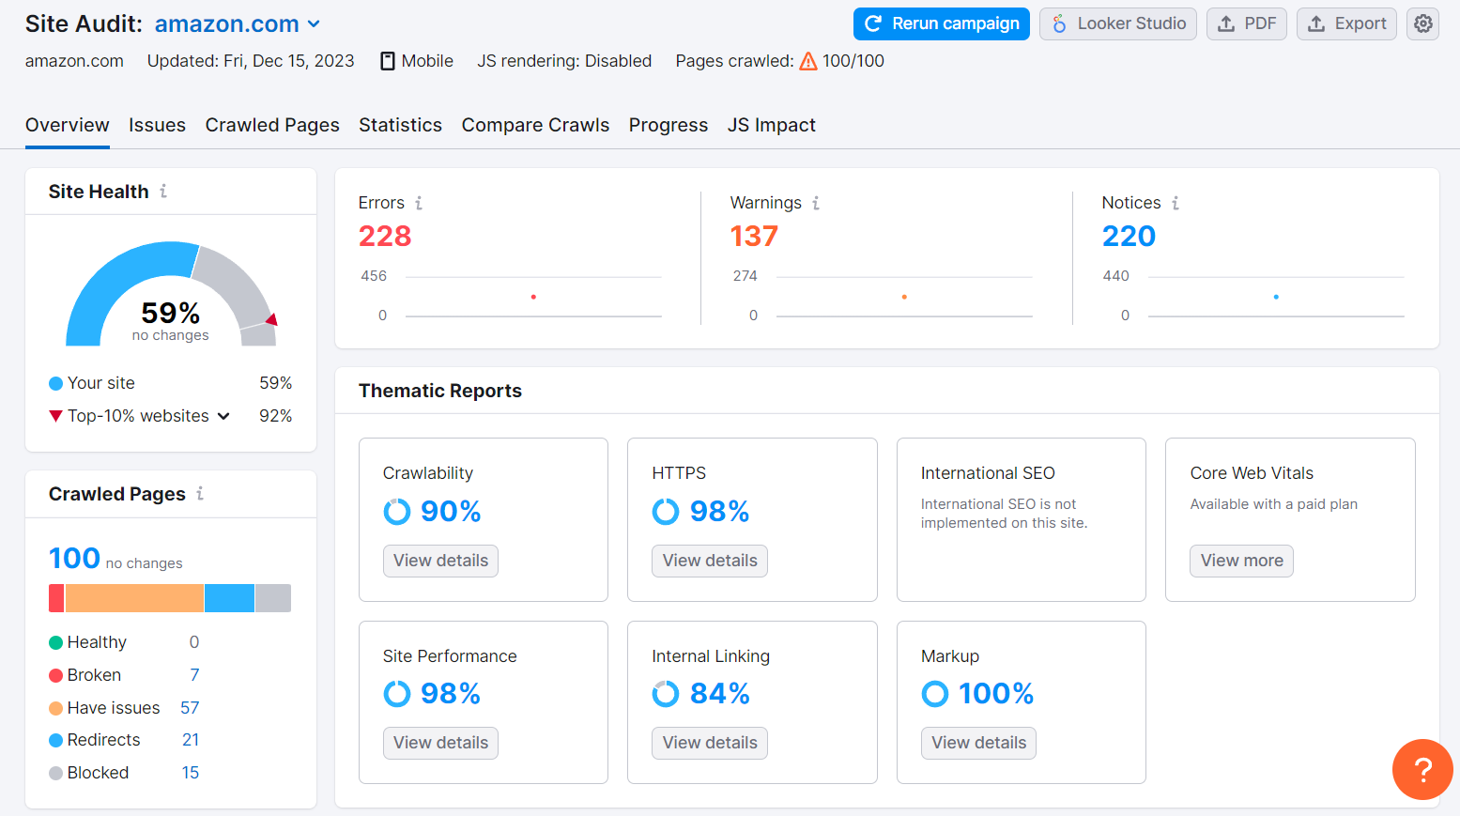Click the Crawlability 90% score
This screenshot has height=816, width=1460.
(x=451, y=512)
